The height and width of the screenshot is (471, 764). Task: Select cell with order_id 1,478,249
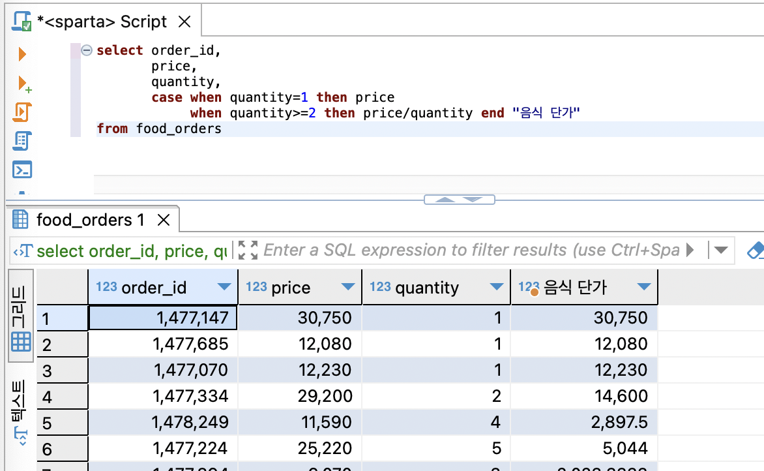(x=163, y=422)
